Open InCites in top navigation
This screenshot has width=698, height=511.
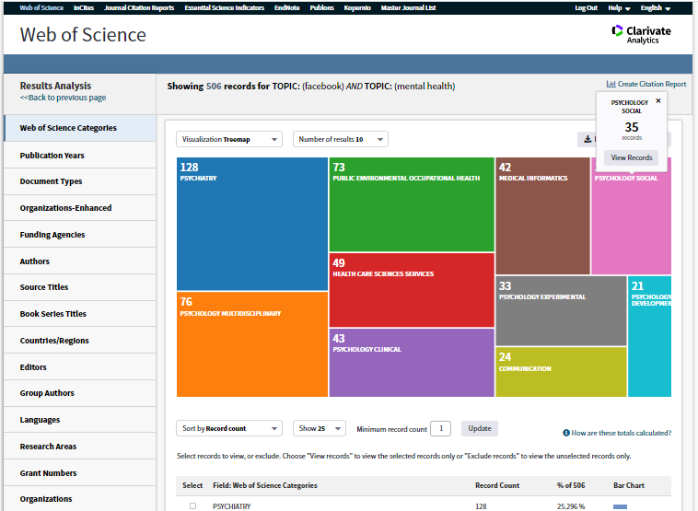pos(84,8)
